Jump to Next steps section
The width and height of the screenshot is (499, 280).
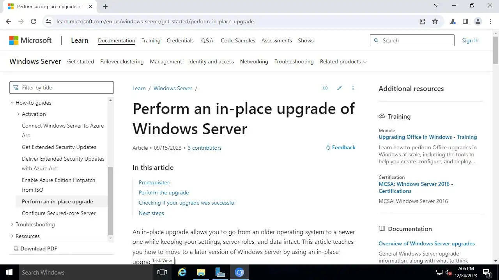tap(151, 213)
